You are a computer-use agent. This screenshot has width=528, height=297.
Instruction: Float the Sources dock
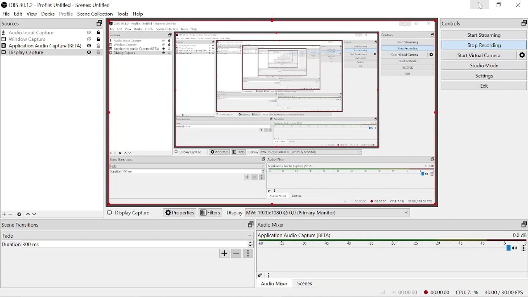(x=99, y=24)
